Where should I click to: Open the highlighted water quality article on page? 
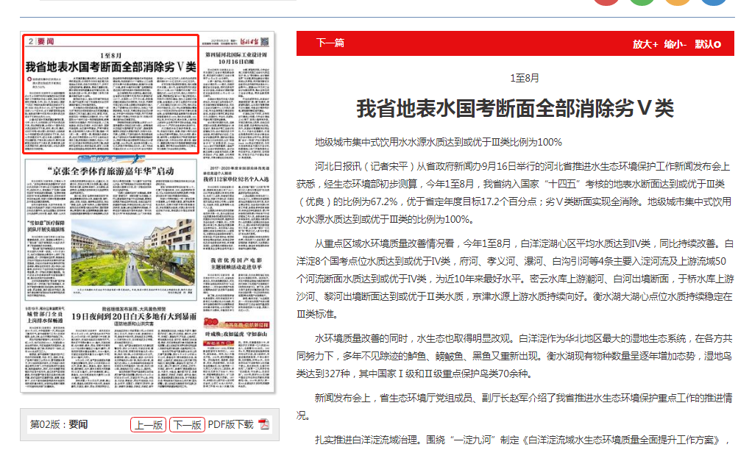110,66
